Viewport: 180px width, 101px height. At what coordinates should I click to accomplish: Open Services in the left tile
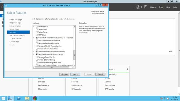[41, 82]
